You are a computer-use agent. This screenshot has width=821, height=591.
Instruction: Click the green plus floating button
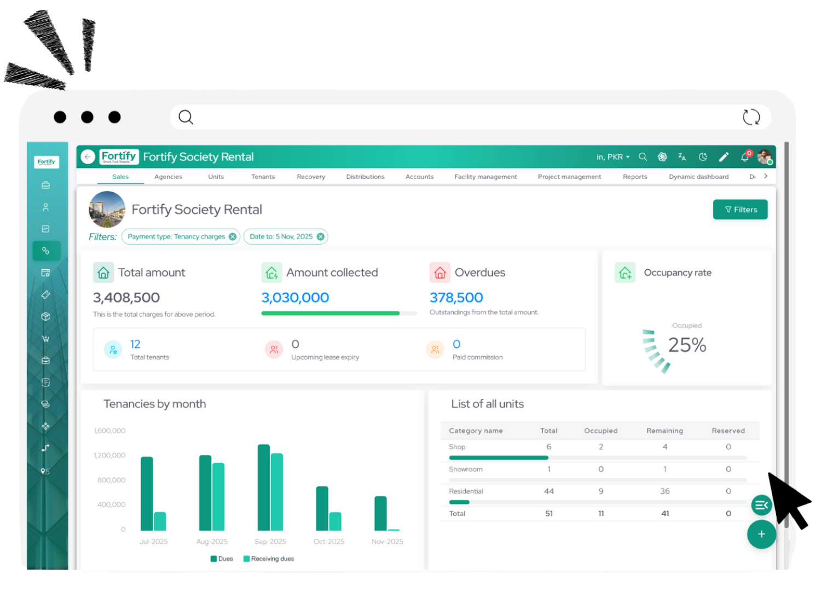[761, 534]
